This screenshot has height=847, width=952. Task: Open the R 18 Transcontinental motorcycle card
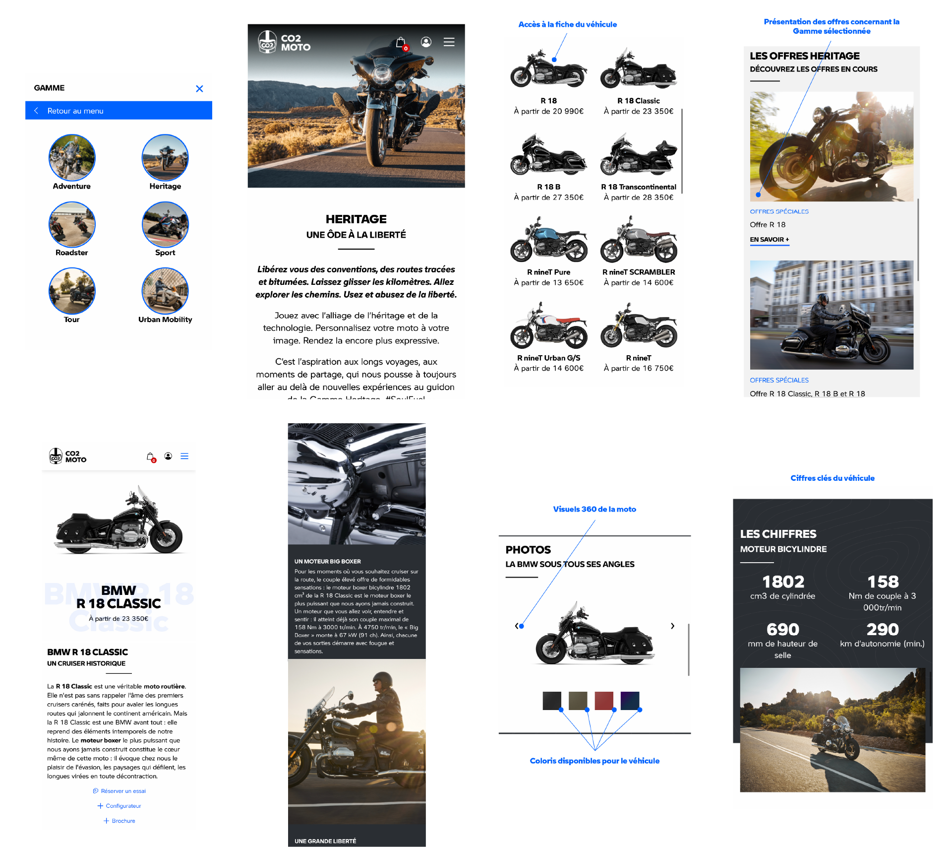(x=638, y=168)
